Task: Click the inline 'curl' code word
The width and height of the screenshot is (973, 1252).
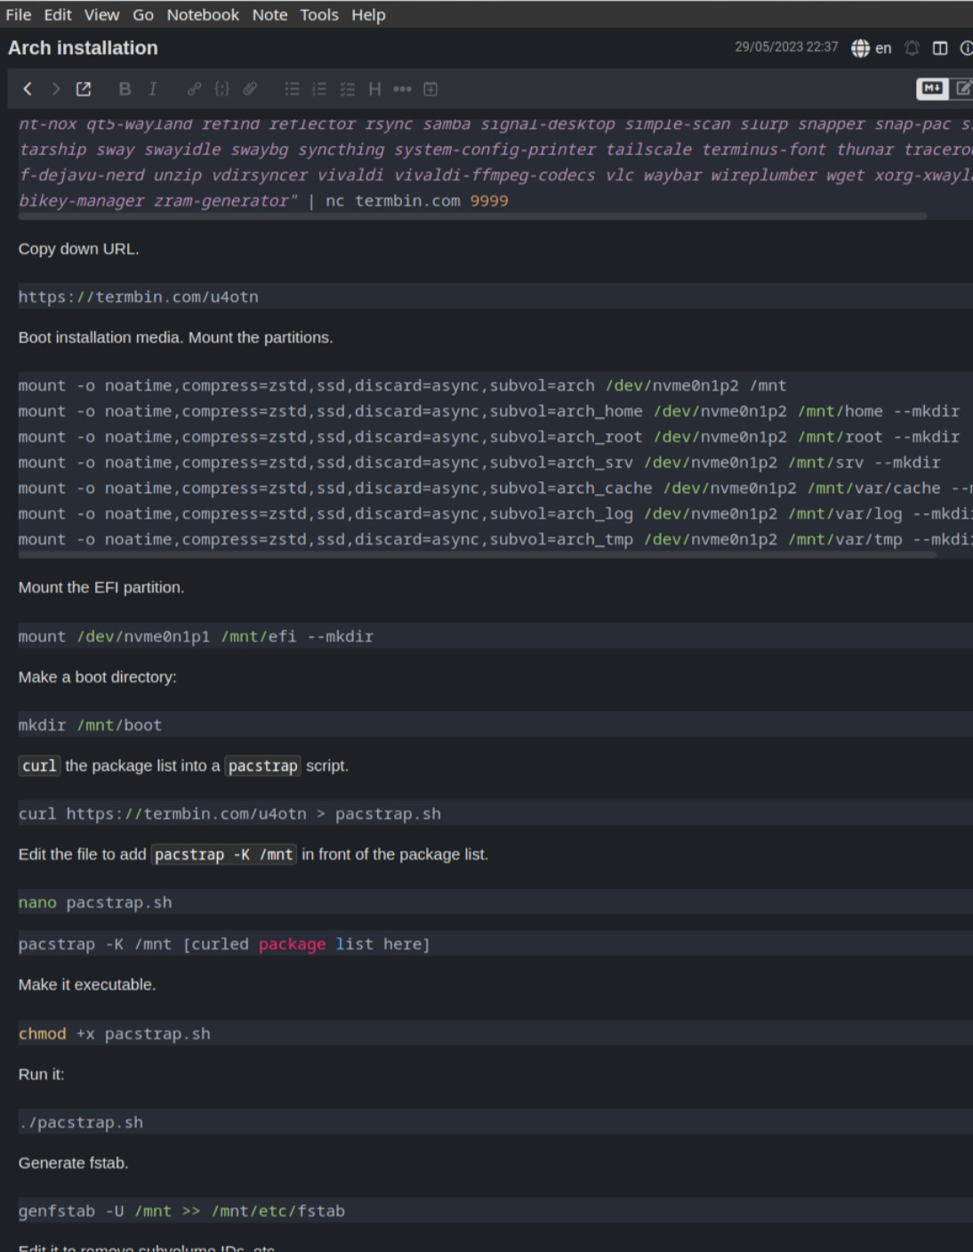Action: point(40,766)
